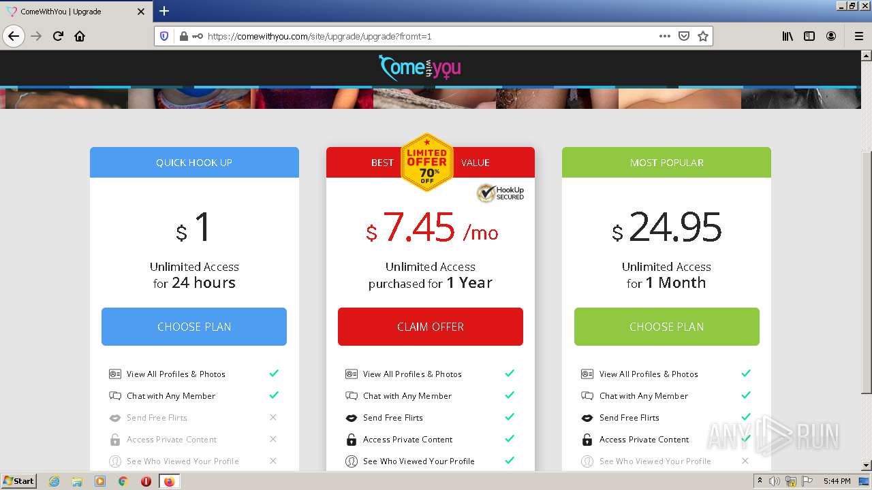Screen dimensions: 872x490
Task: Open page actions three-dot menu
Action: tap(665, 36)
